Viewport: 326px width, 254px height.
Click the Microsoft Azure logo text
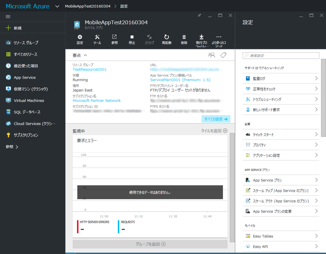click(28, 6)
